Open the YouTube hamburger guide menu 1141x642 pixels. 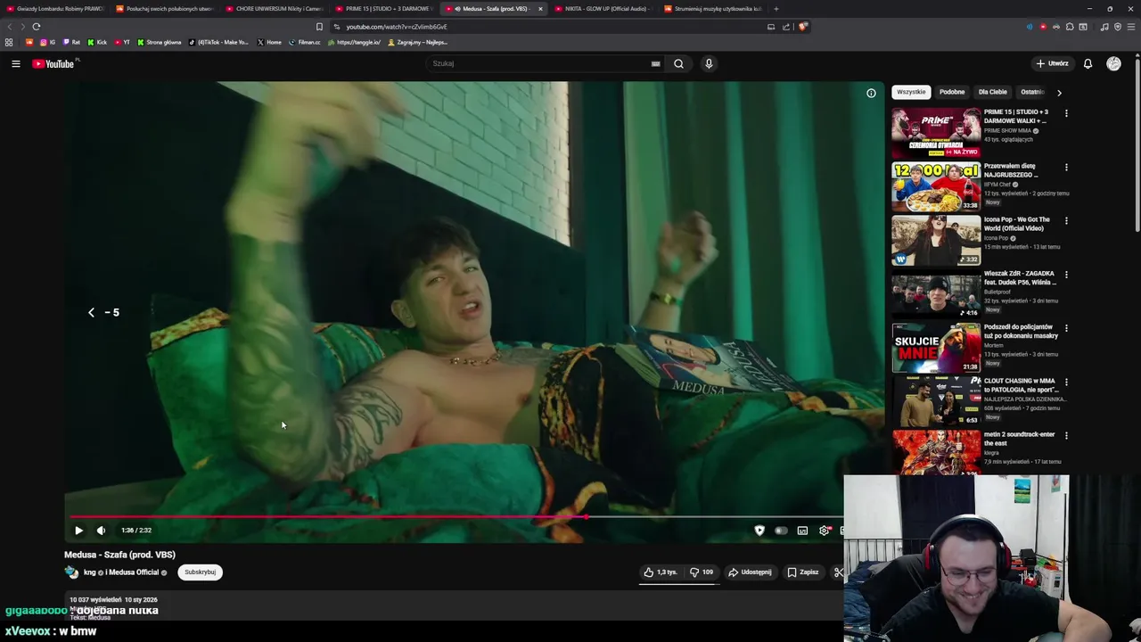pyautogui.click(x=15, y=63)
